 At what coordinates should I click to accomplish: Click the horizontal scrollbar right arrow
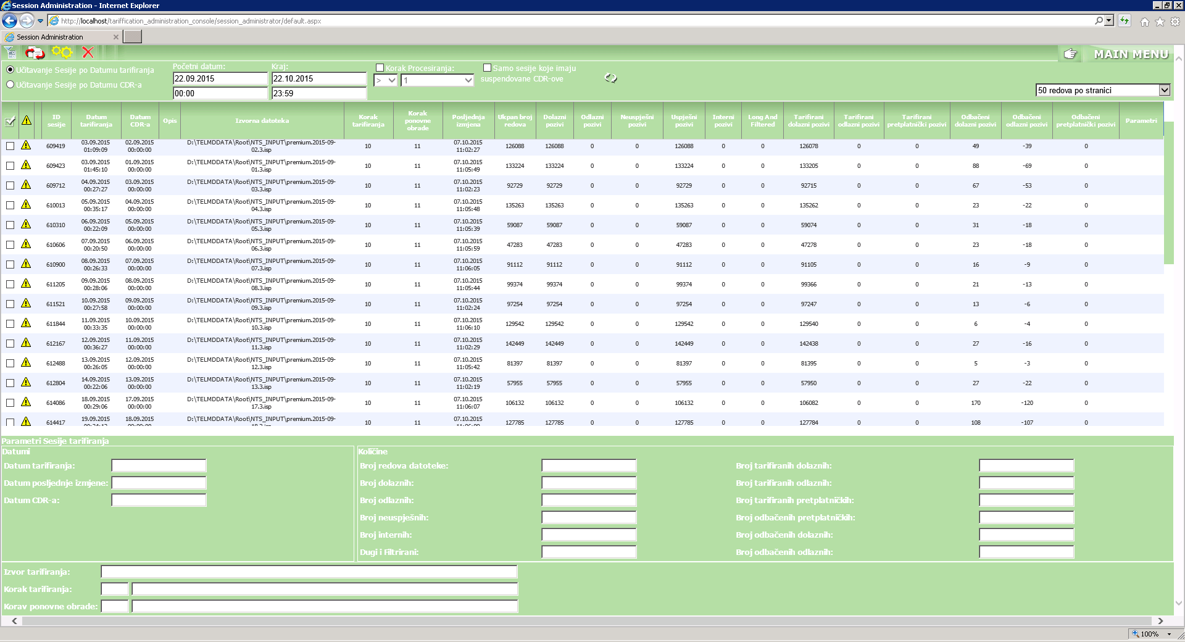point(1160,621)
